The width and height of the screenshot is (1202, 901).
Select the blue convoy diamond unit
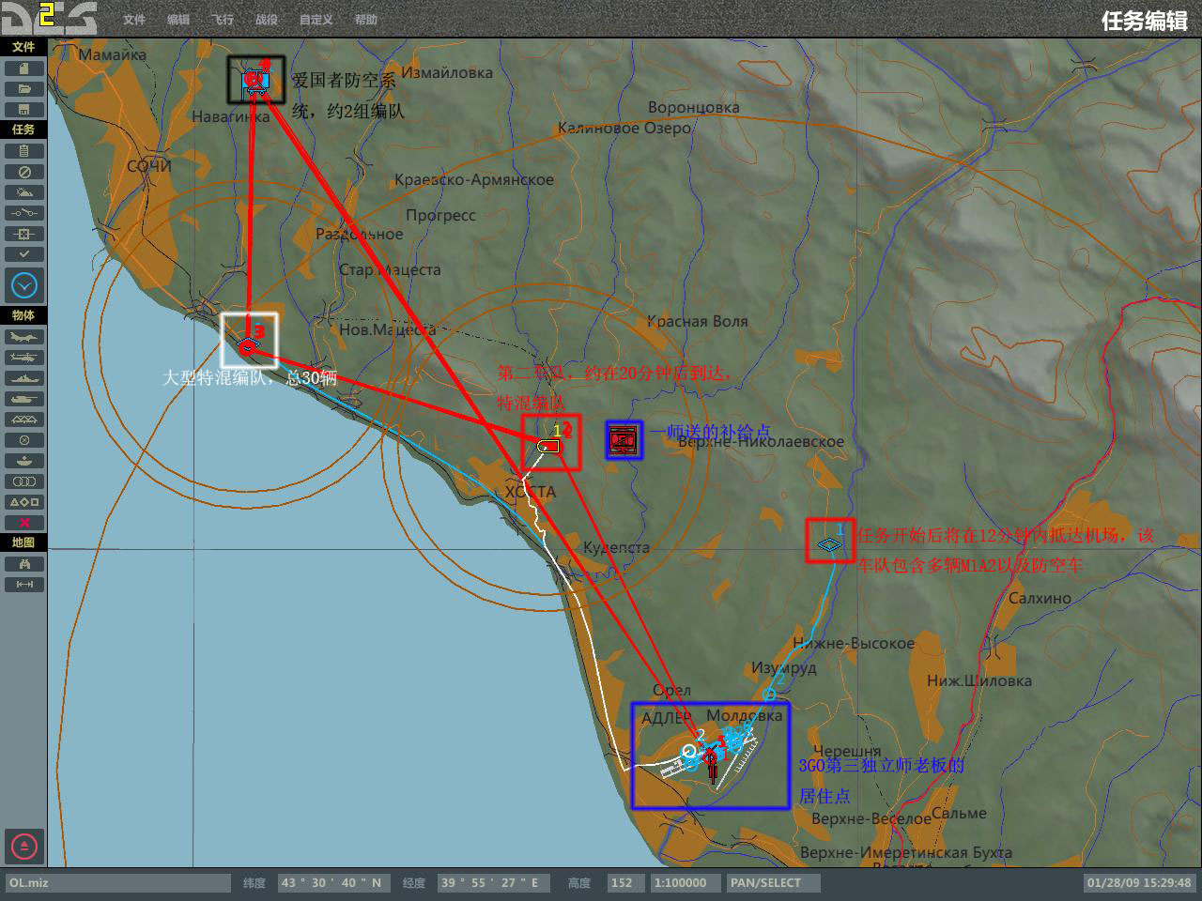coord(830,543)
